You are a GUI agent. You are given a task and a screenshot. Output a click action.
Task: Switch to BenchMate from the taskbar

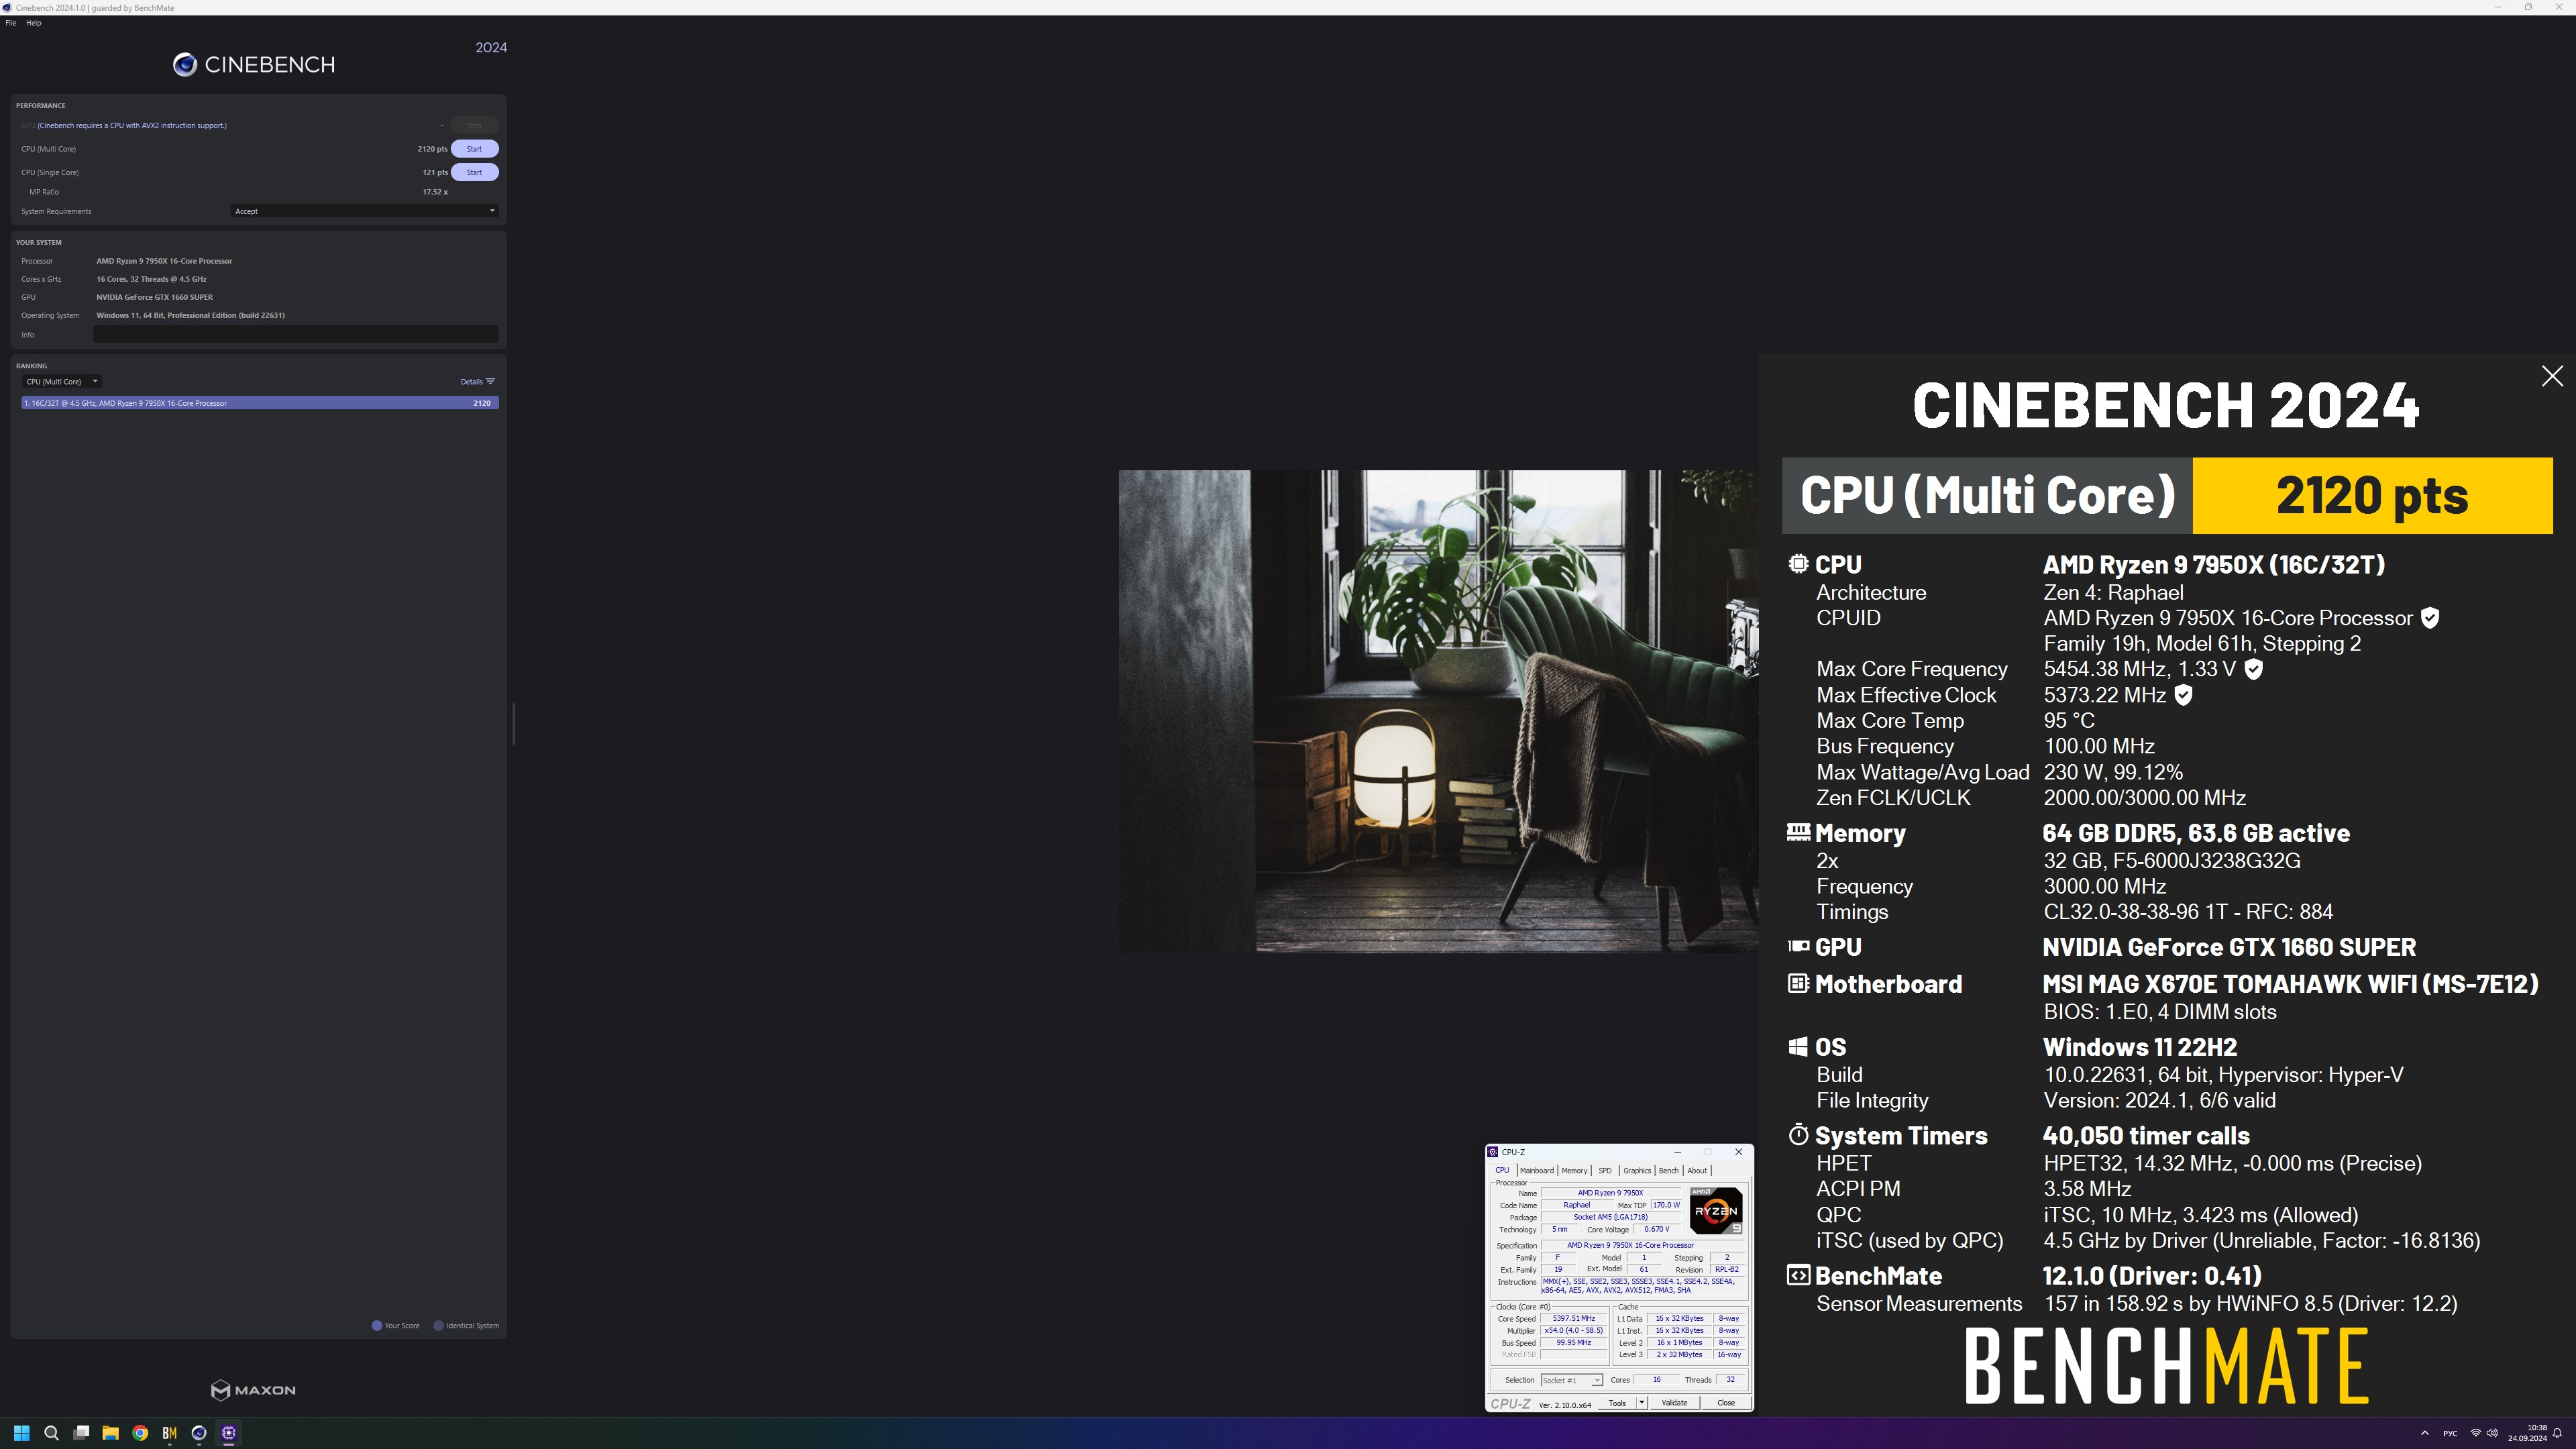(169, 1433)
